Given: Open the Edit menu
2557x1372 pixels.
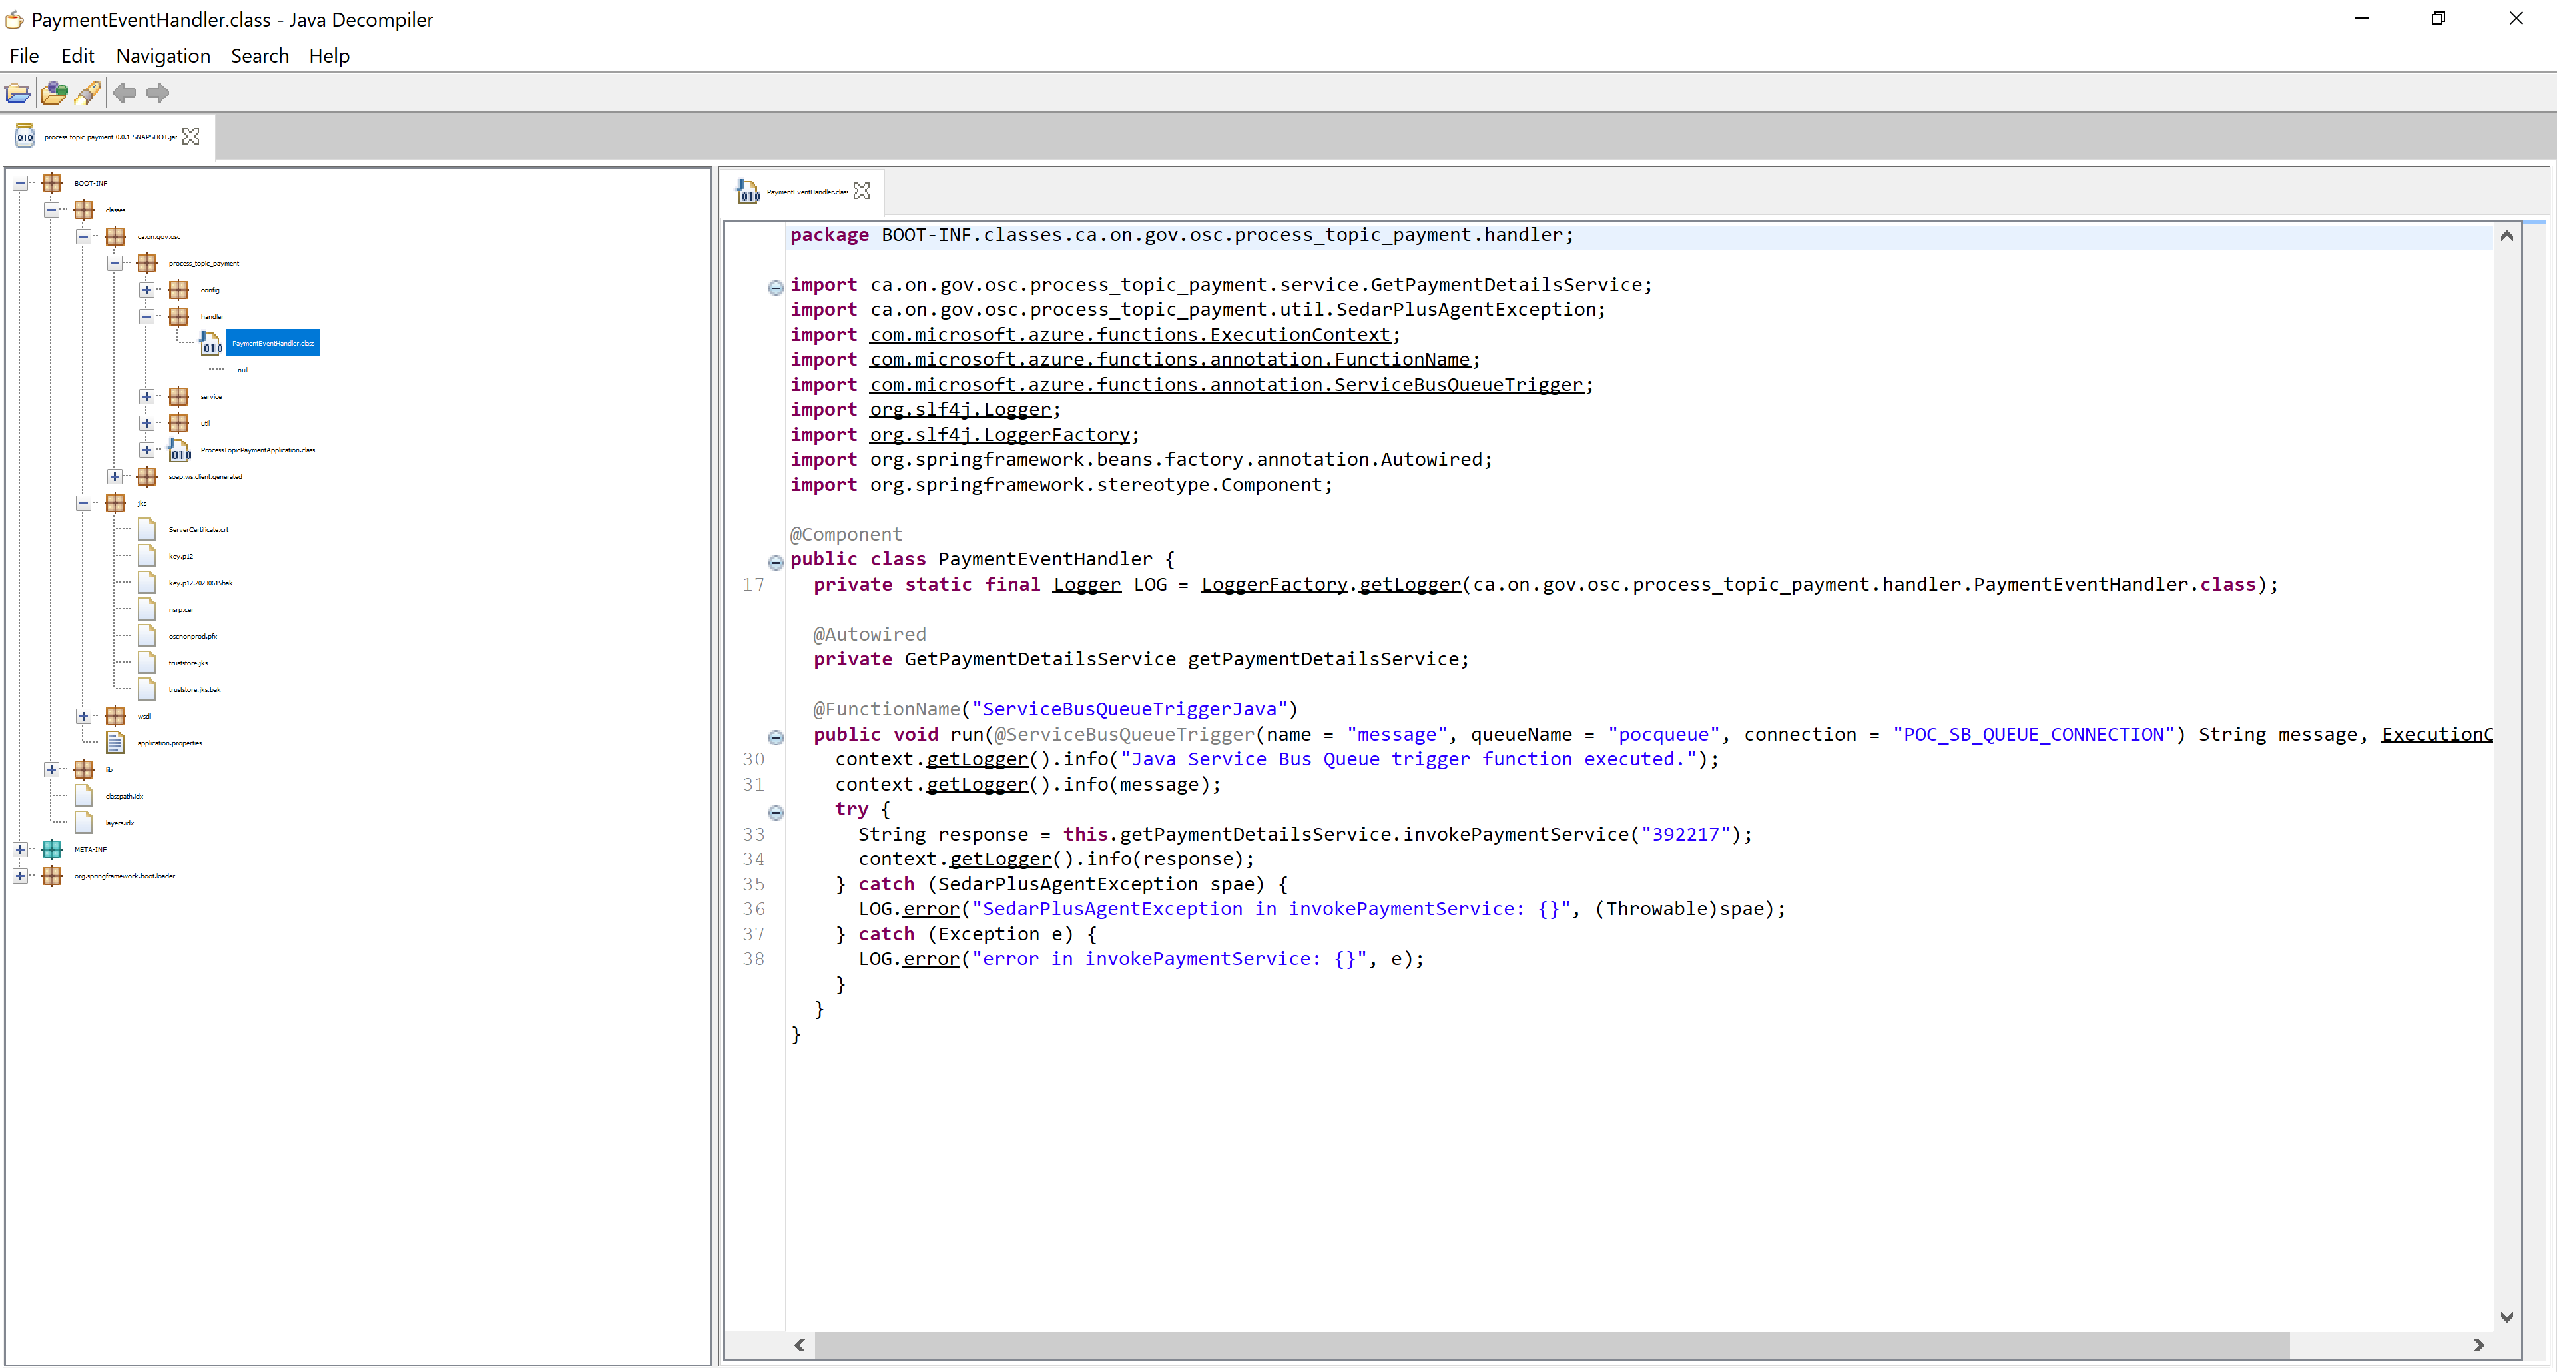Looking at the screenshot, I should point(77,55).
